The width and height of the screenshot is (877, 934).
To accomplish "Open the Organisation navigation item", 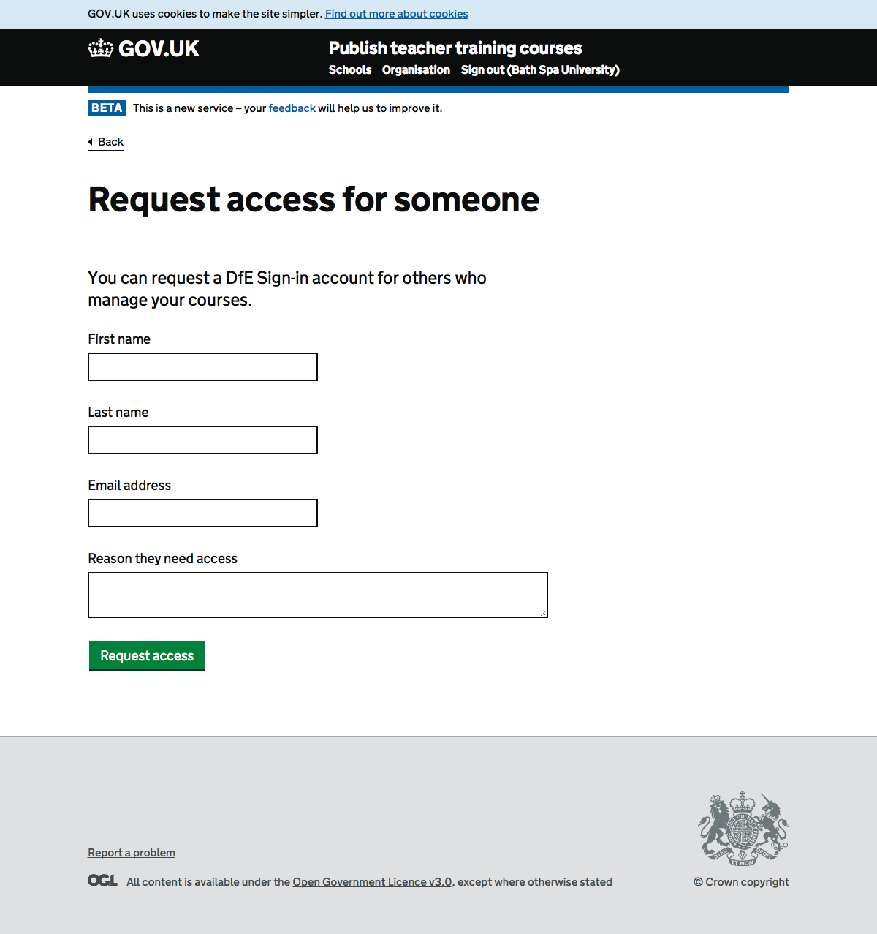I will coord(416,70).
